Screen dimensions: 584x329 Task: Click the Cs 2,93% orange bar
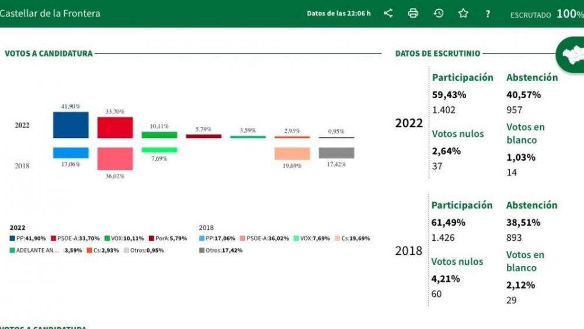pyautogui.click(x=292, y=137)
